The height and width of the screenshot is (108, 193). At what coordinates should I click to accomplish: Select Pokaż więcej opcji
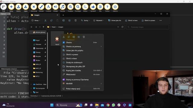[82, 89]
